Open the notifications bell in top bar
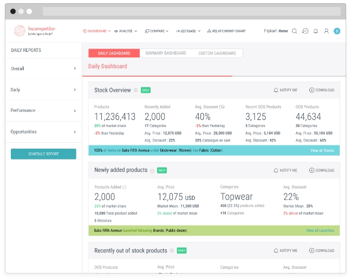Screen dimensions: 351x280 point(316,31)
